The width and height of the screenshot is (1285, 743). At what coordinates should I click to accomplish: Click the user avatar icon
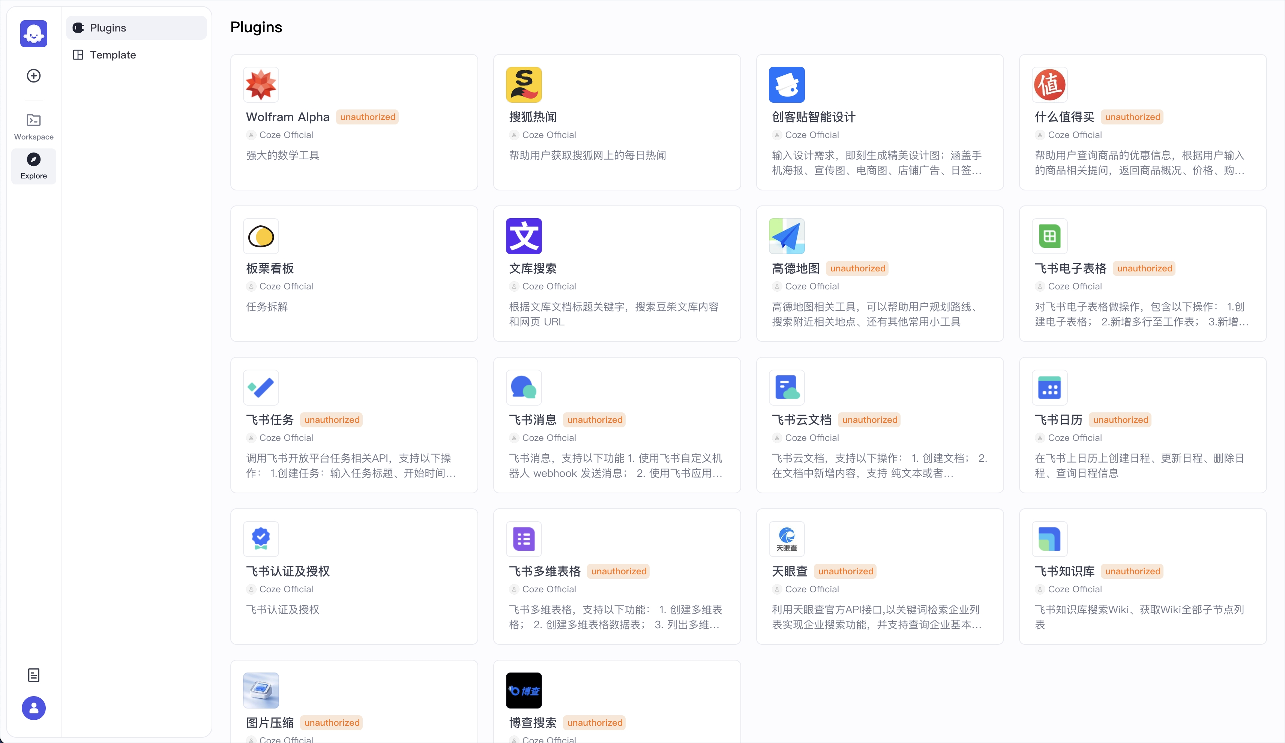coord(34,708)
